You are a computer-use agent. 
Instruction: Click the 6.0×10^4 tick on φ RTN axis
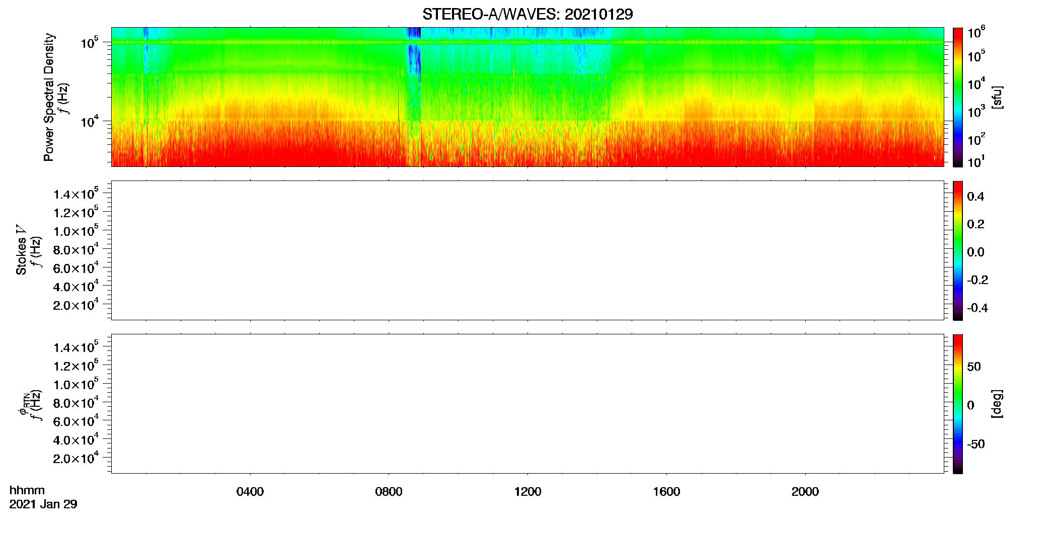[x=76, y=421]
